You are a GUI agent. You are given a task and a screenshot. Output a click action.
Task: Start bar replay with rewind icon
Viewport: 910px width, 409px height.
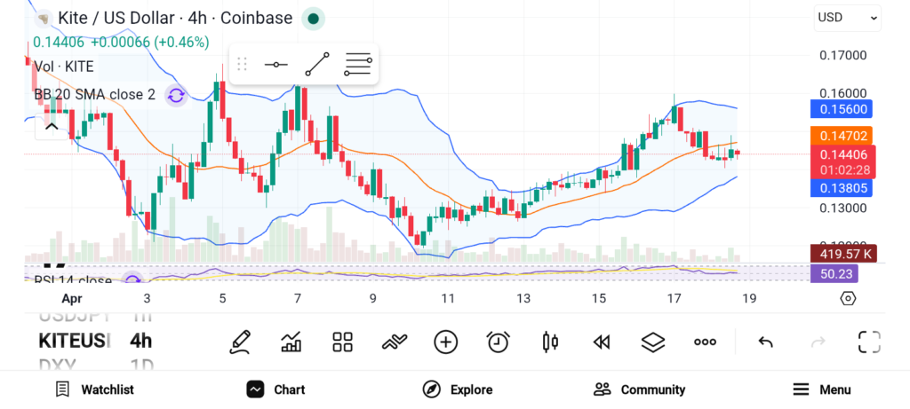602,342
